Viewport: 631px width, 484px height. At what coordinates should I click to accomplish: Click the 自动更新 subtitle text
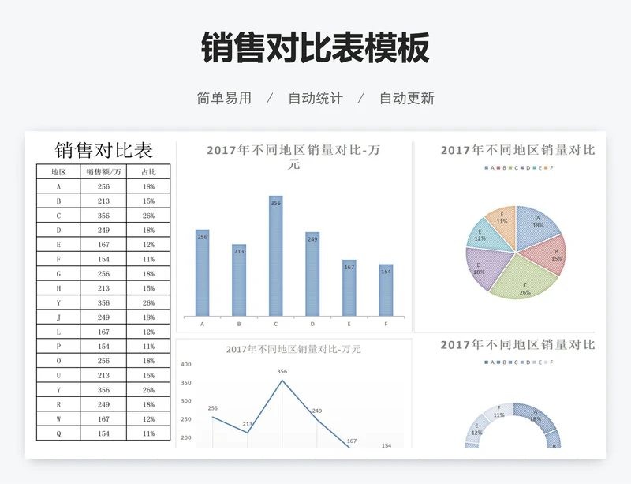407,98
